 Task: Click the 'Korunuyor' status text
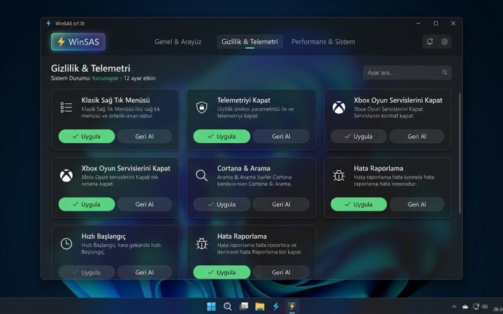[x=105, y=78]
